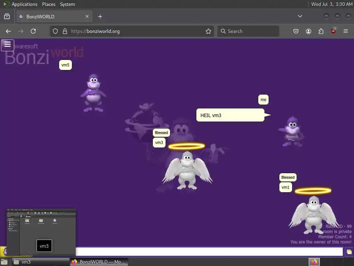This screenshot has width=354, height=266.
Task: Click the browser forward arrow
Action: point(21,31)
